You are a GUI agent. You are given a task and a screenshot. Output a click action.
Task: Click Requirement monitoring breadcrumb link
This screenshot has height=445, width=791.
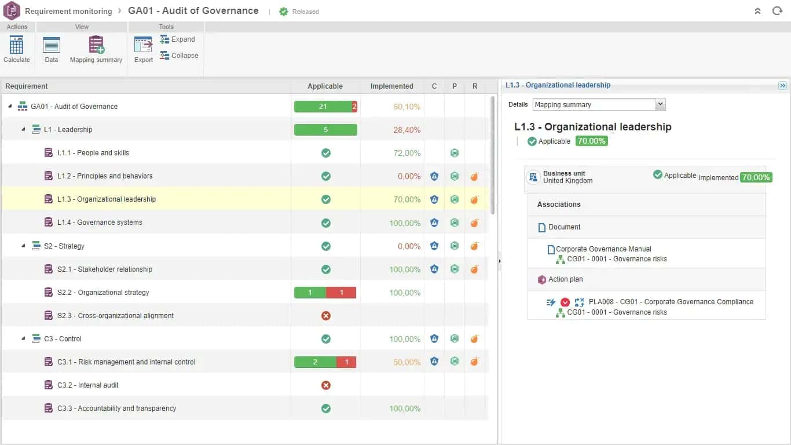click(x=68, y=11)
